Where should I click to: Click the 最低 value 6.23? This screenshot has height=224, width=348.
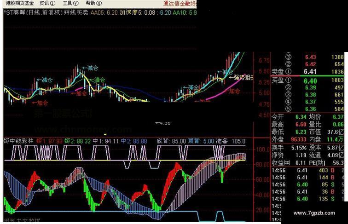[x=301, y=132]
